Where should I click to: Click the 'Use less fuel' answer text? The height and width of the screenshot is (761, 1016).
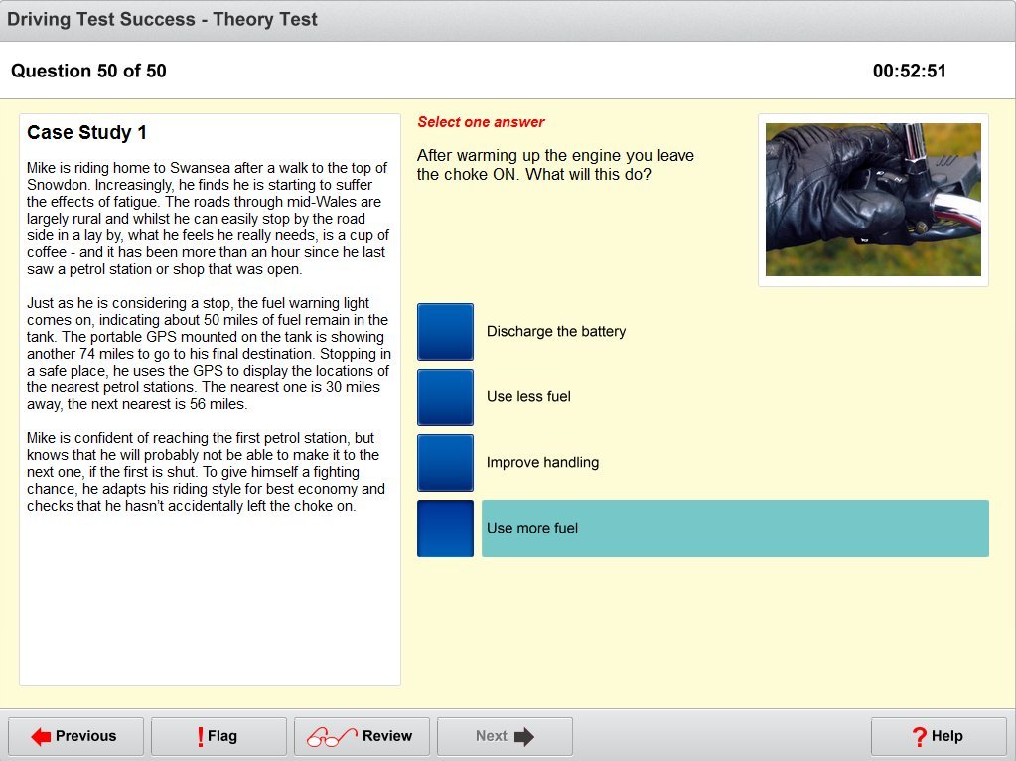[528, 396]
